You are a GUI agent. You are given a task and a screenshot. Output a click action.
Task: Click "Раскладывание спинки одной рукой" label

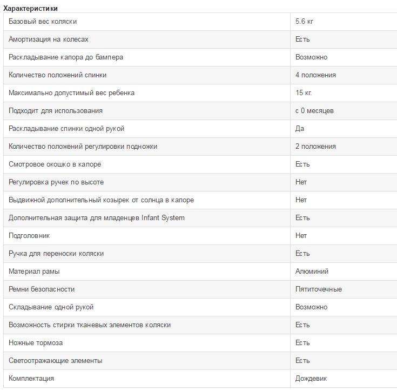pos(66,129)
